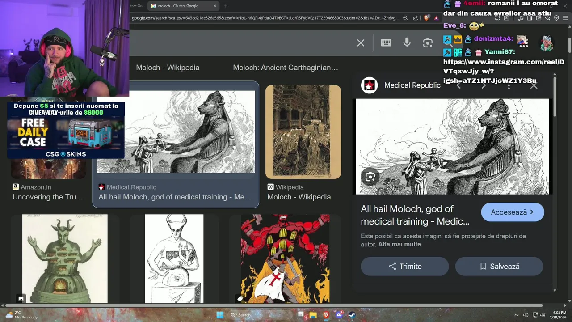Open the three-dot menu in image preview
Screen dimensions: 572x322
(509, 85)
